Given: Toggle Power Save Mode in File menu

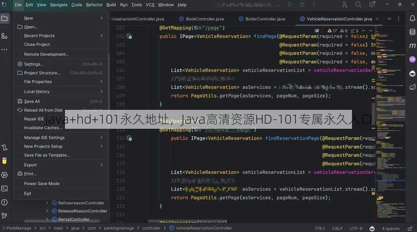Looking at the screenshot, I should pos(42,184).
